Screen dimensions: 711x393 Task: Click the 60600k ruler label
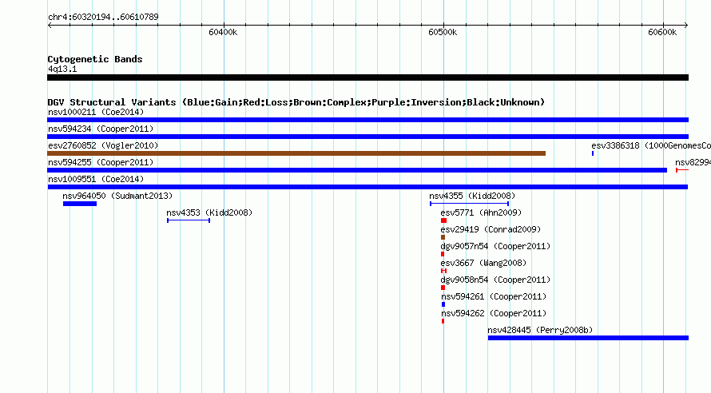tap(662, 32)
